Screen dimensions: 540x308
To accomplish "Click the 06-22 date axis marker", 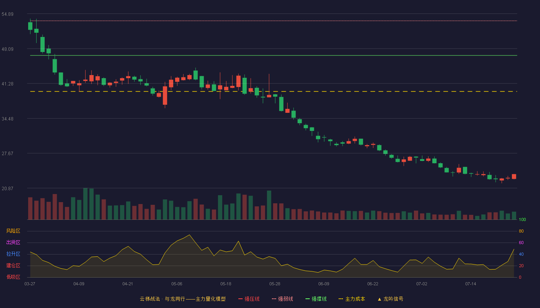I will coord(373,284).
